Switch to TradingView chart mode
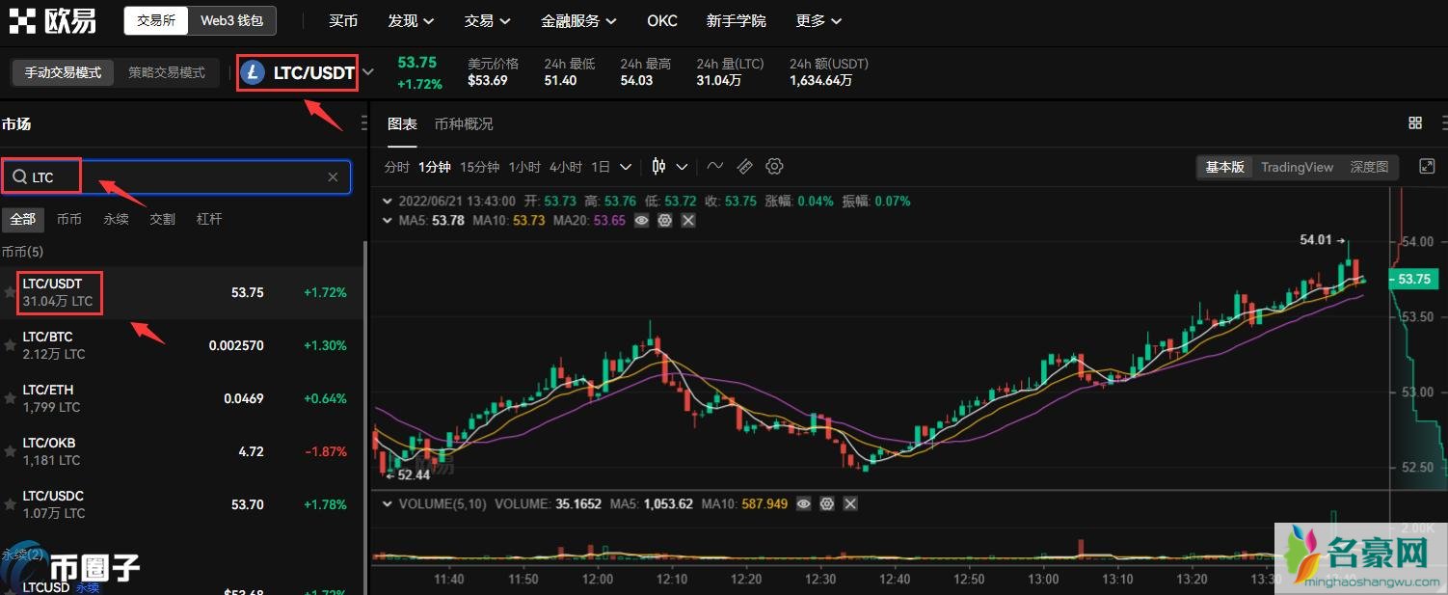The height and width of the screenshot is (595, 1448). tap(1297, 167)
